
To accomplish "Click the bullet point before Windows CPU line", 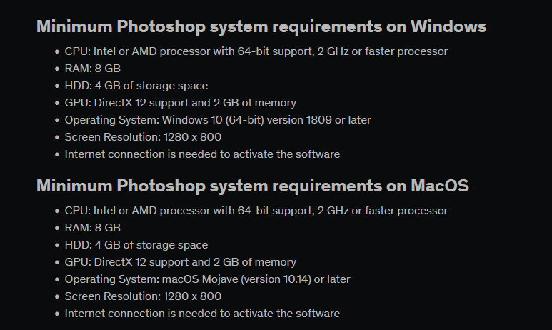I will click(56, 51).
